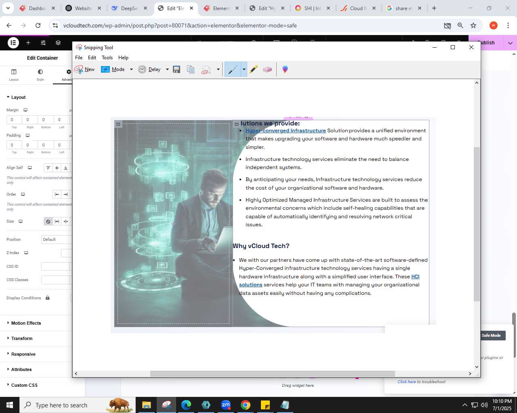Select the Eraser tool
This screenshot has width=517, height=413.
[x=267, y=69]
